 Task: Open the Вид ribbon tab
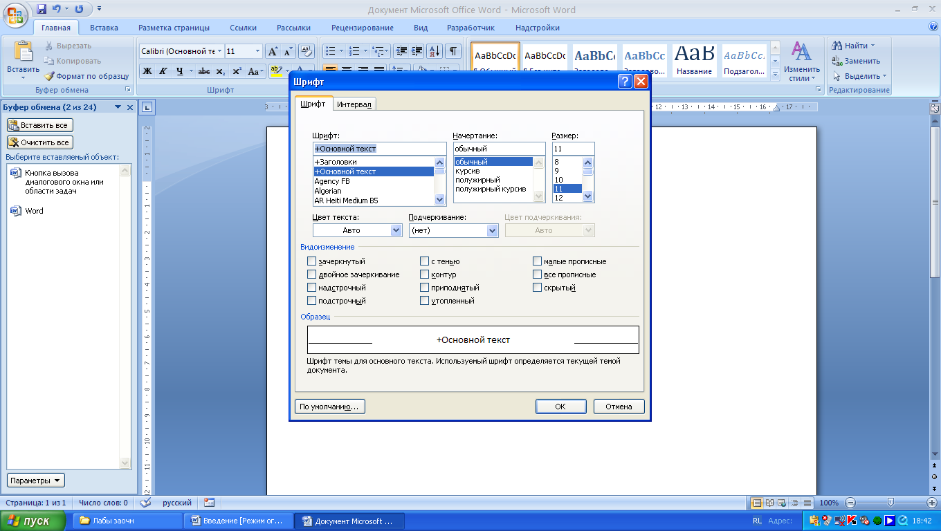421,28
